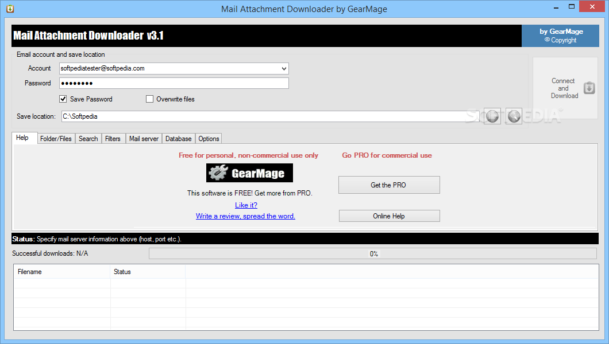The image size is (609, 344).
Task: Open the Mail server tab
Action: [144, 139]
